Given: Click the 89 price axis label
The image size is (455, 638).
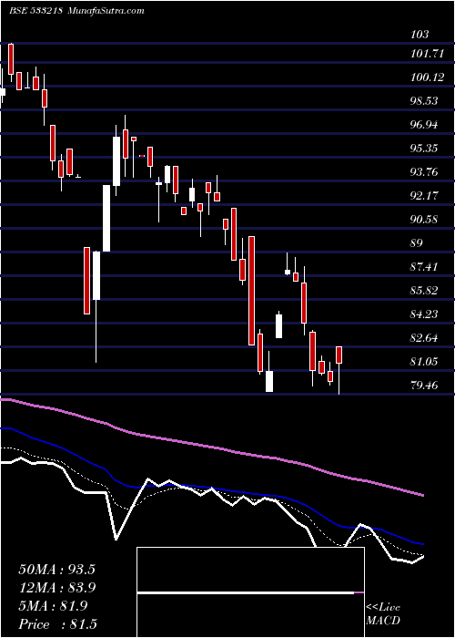Looking at the screenshot, I should click(417, 243).
